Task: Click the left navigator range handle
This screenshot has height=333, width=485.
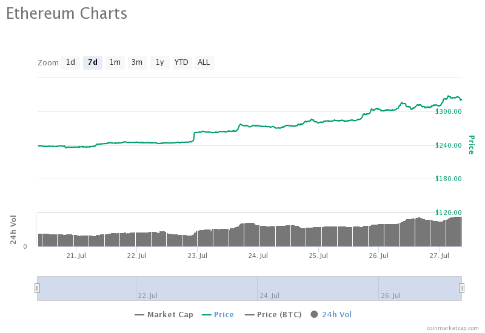Action: pyautogui.click(x=37, y=288)
